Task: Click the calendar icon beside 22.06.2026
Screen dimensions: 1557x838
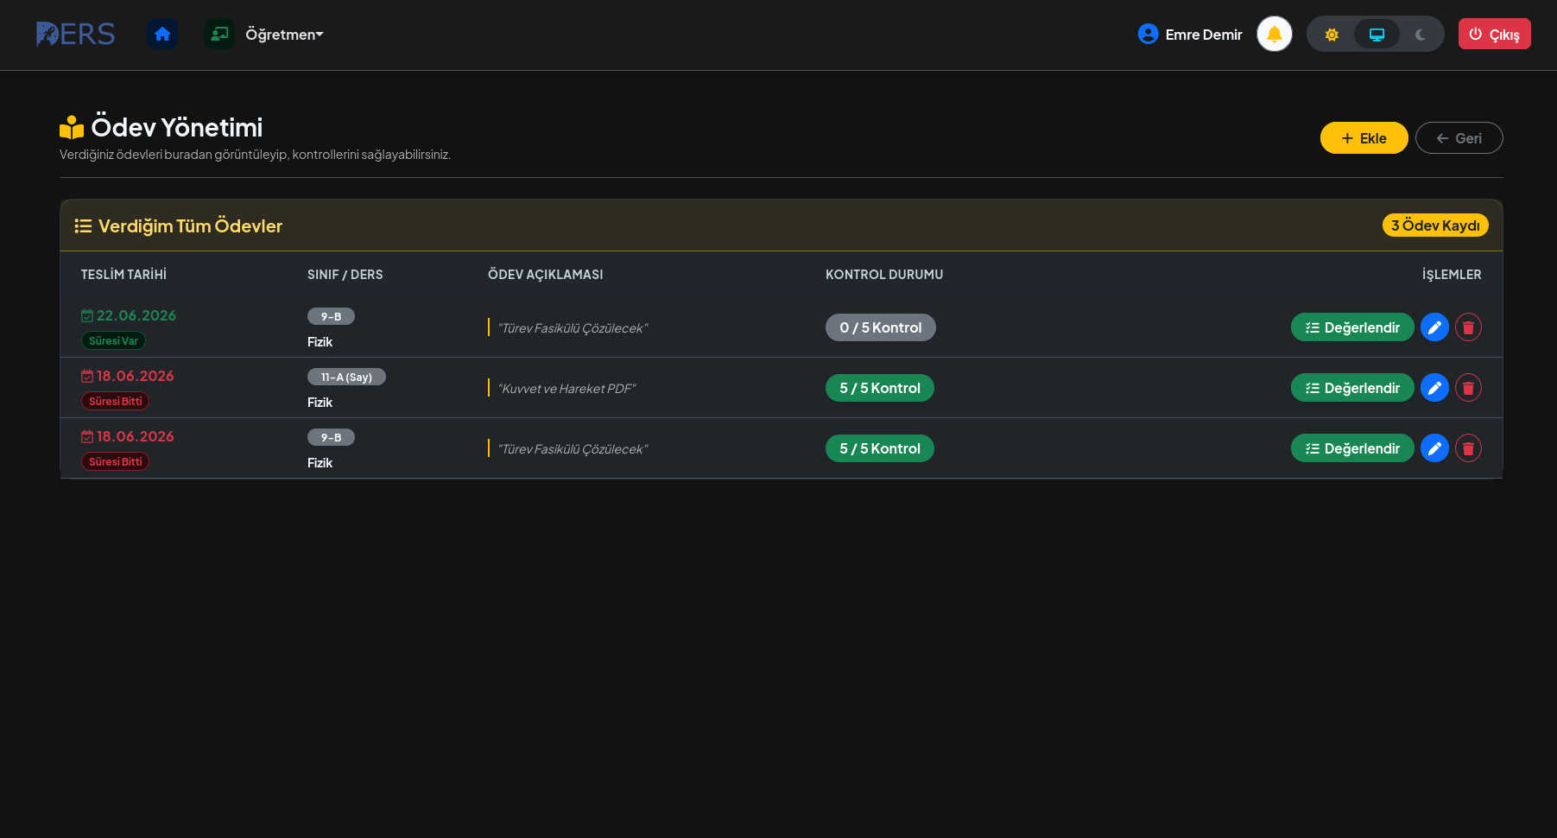Action: click(x=87, y=315)
